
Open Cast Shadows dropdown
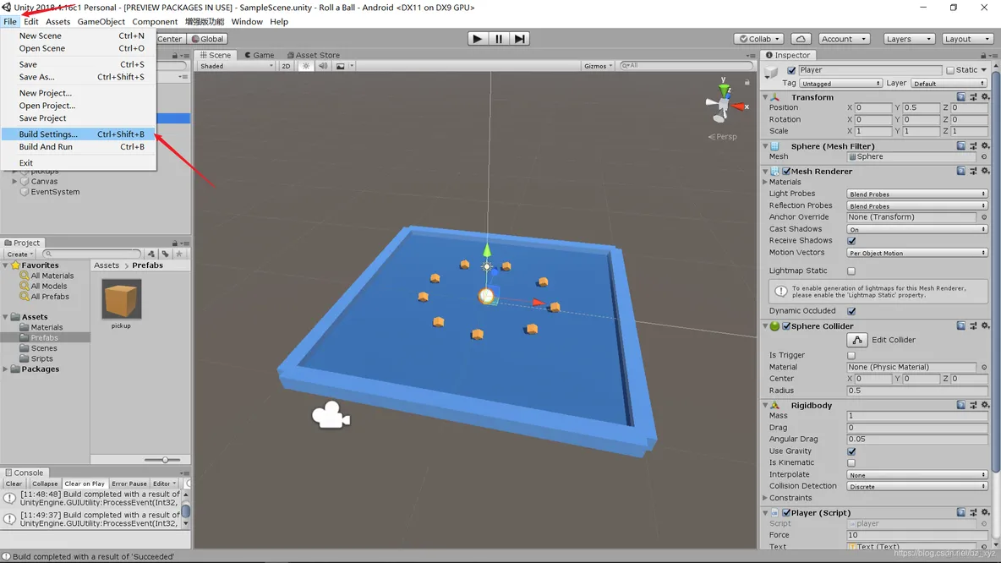click(x=917, y=229)
